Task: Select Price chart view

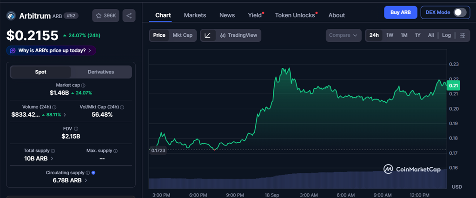Action: pyautogui.click(x=159, y=35)
